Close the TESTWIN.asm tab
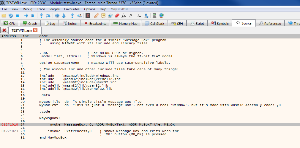The height and width of the screenshot is (148, 300). coord(35,30)
